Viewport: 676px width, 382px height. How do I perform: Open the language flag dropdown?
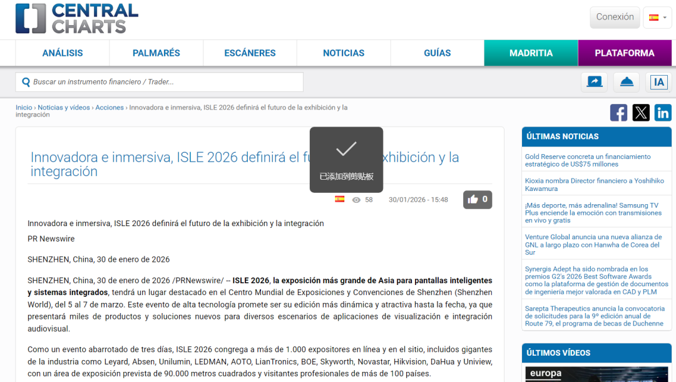coord(657,18)
